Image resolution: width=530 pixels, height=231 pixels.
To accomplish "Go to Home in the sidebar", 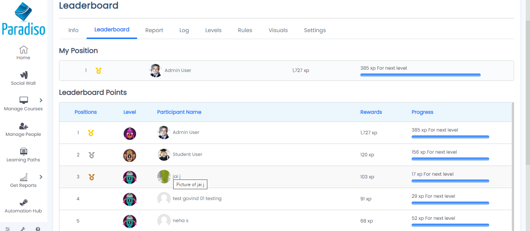I will 23,53.
